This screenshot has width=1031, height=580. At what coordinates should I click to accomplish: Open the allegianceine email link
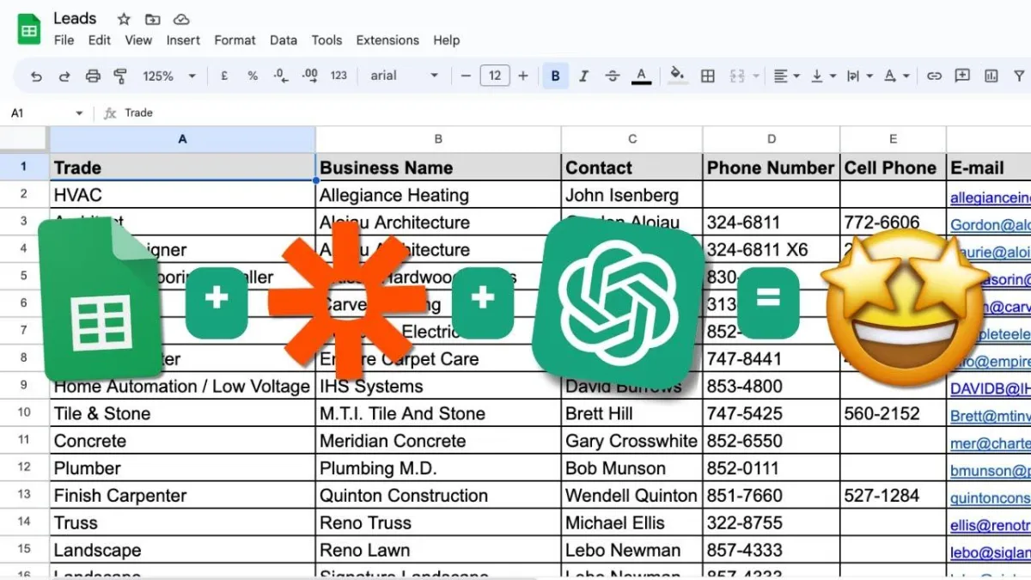pyautogui.click(x=990, y=198)
